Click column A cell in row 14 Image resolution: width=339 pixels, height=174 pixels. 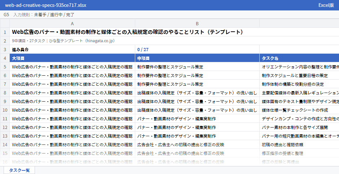tap(72, 144)
